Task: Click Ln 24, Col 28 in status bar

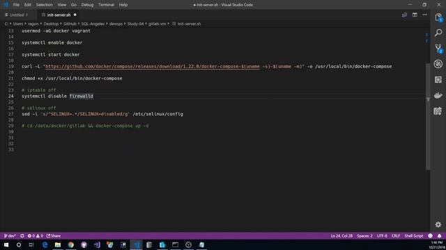Action: coord(341,236)
